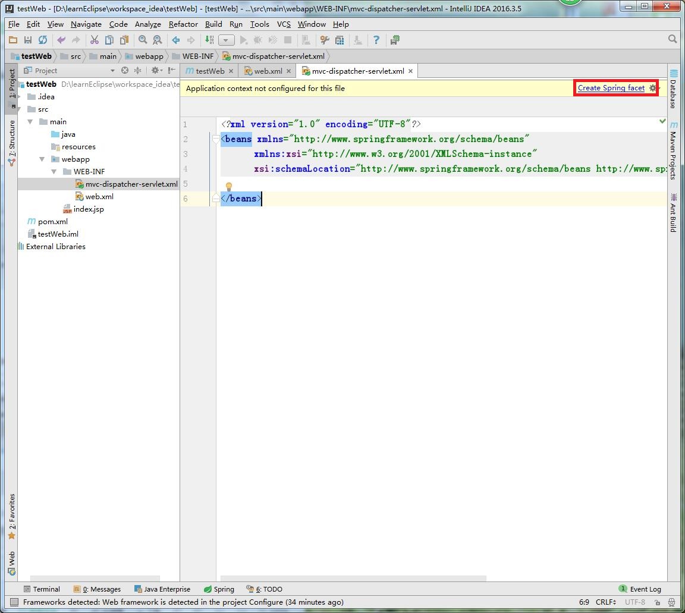Collapse the WEB-INF folder node
The width and height of the screenshot is (685, 613).
[54, 171]
